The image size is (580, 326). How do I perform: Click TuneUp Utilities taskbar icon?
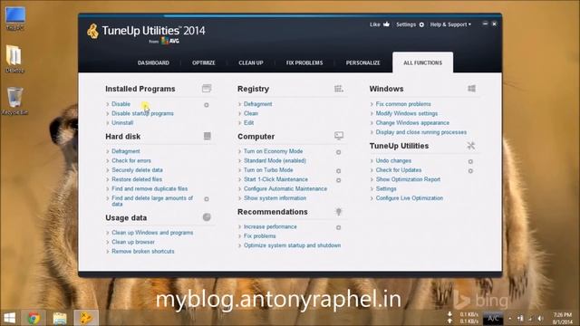pyautogui.click(x=86, y=318)
